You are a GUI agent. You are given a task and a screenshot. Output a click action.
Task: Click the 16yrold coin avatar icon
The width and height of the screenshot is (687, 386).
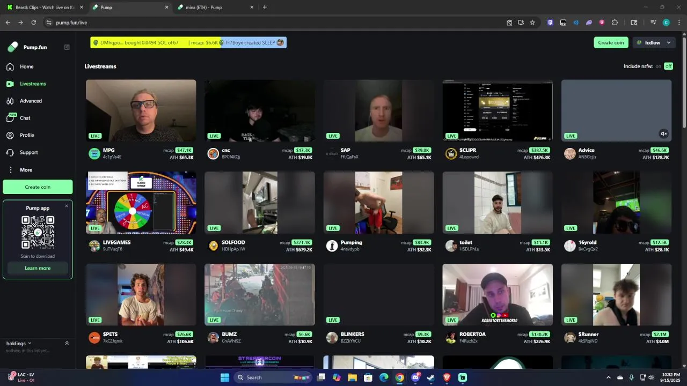click(x=570, y=246)
